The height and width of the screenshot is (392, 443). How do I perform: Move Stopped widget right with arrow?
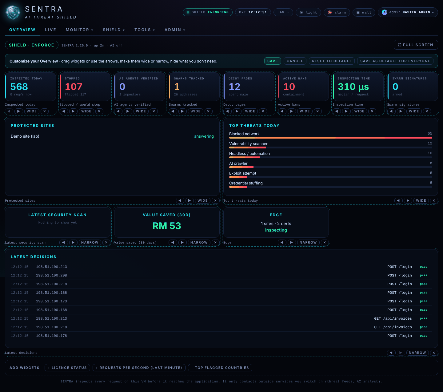pos(73,111)
